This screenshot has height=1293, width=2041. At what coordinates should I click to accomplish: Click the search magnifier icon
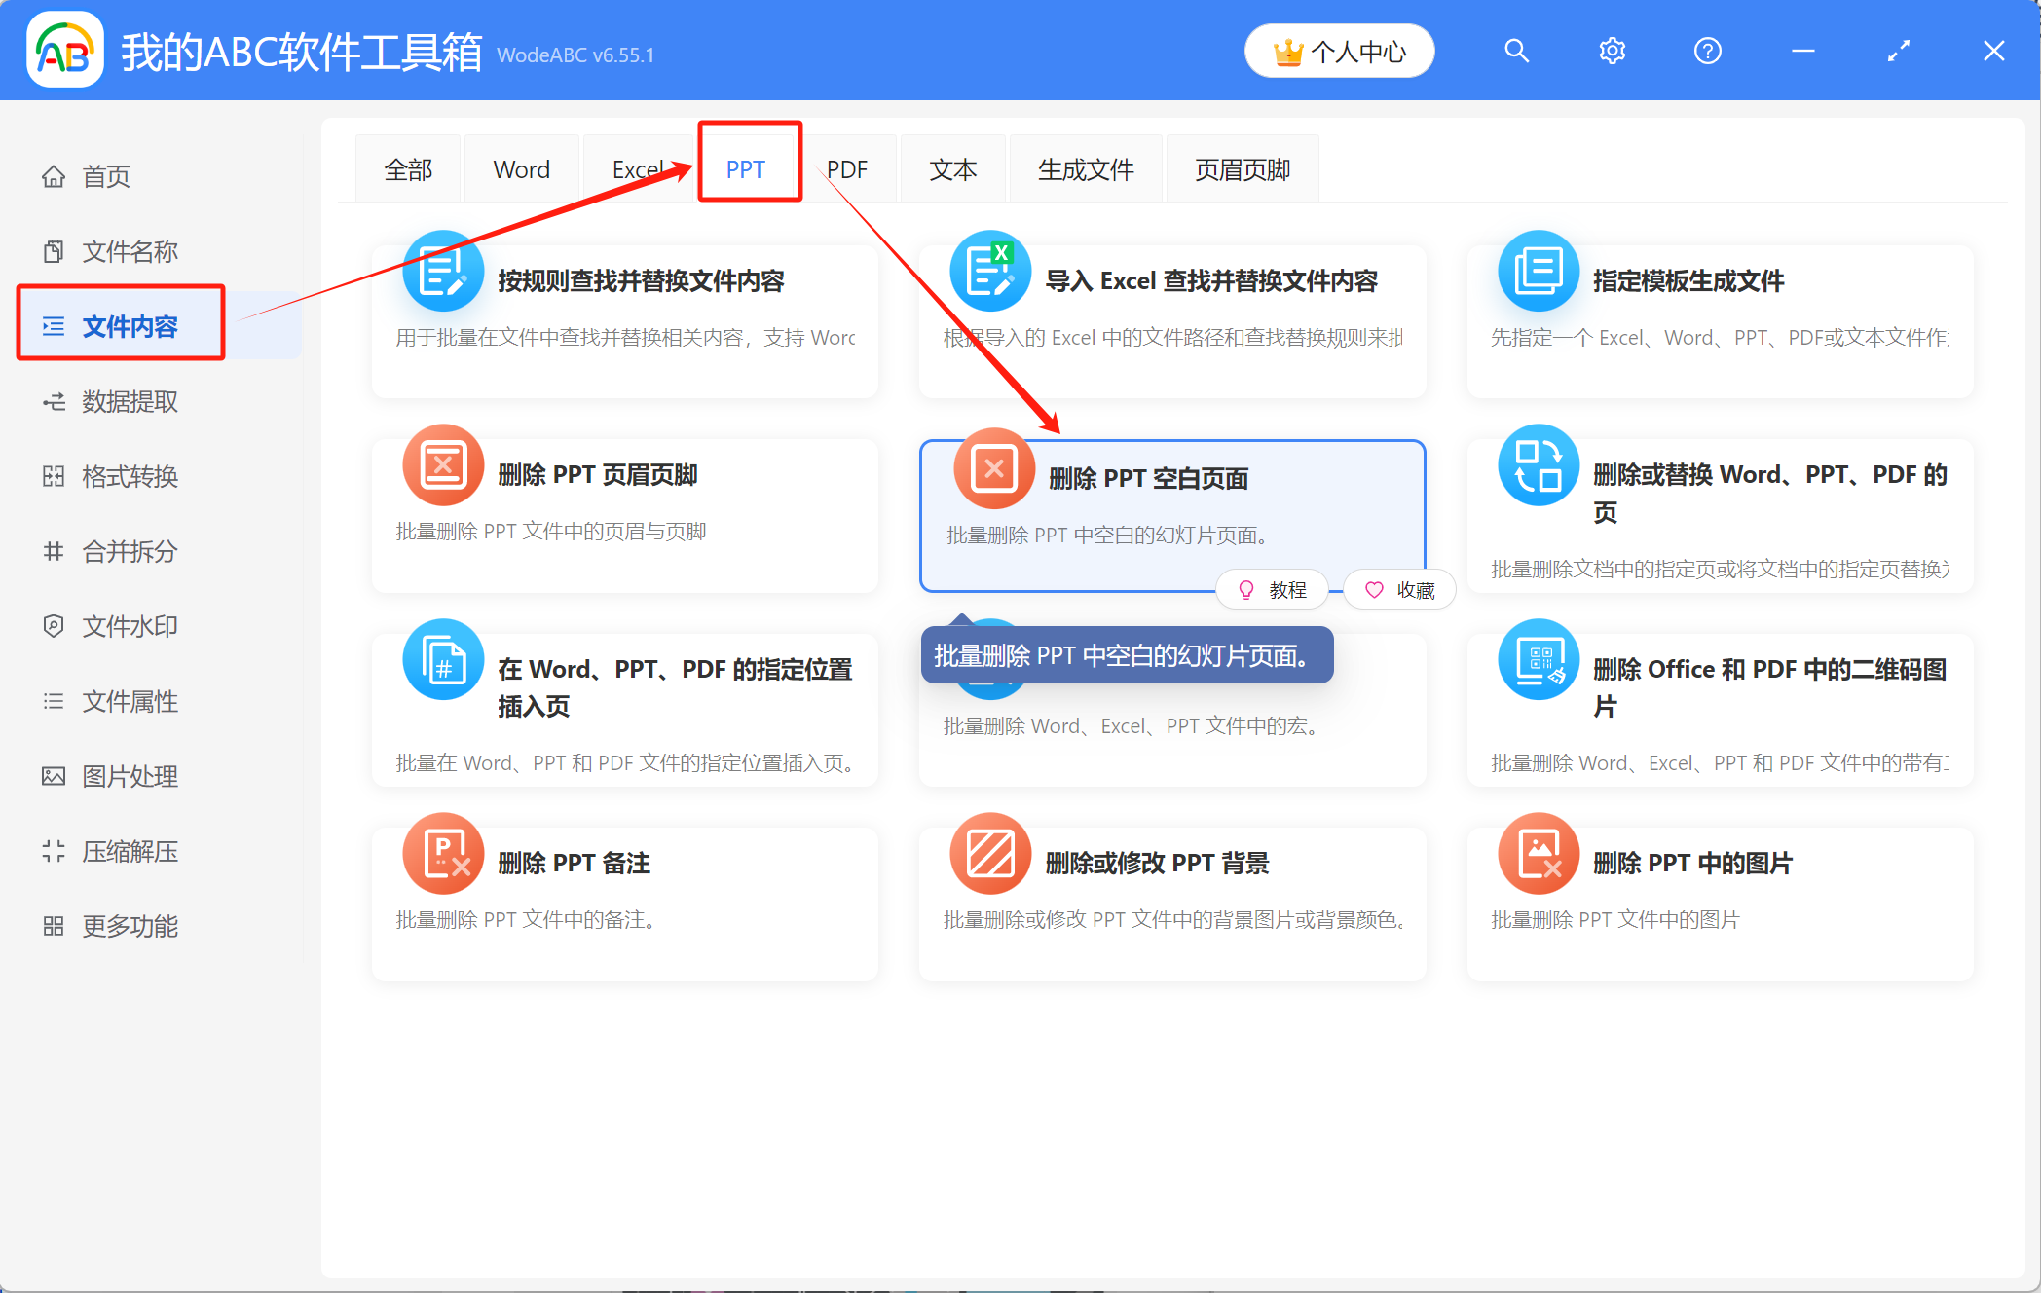[x=1516, y=51]
